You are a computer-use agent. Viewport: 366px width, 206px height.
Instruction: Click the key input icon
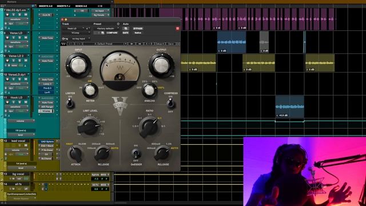(x=65, y=38)
